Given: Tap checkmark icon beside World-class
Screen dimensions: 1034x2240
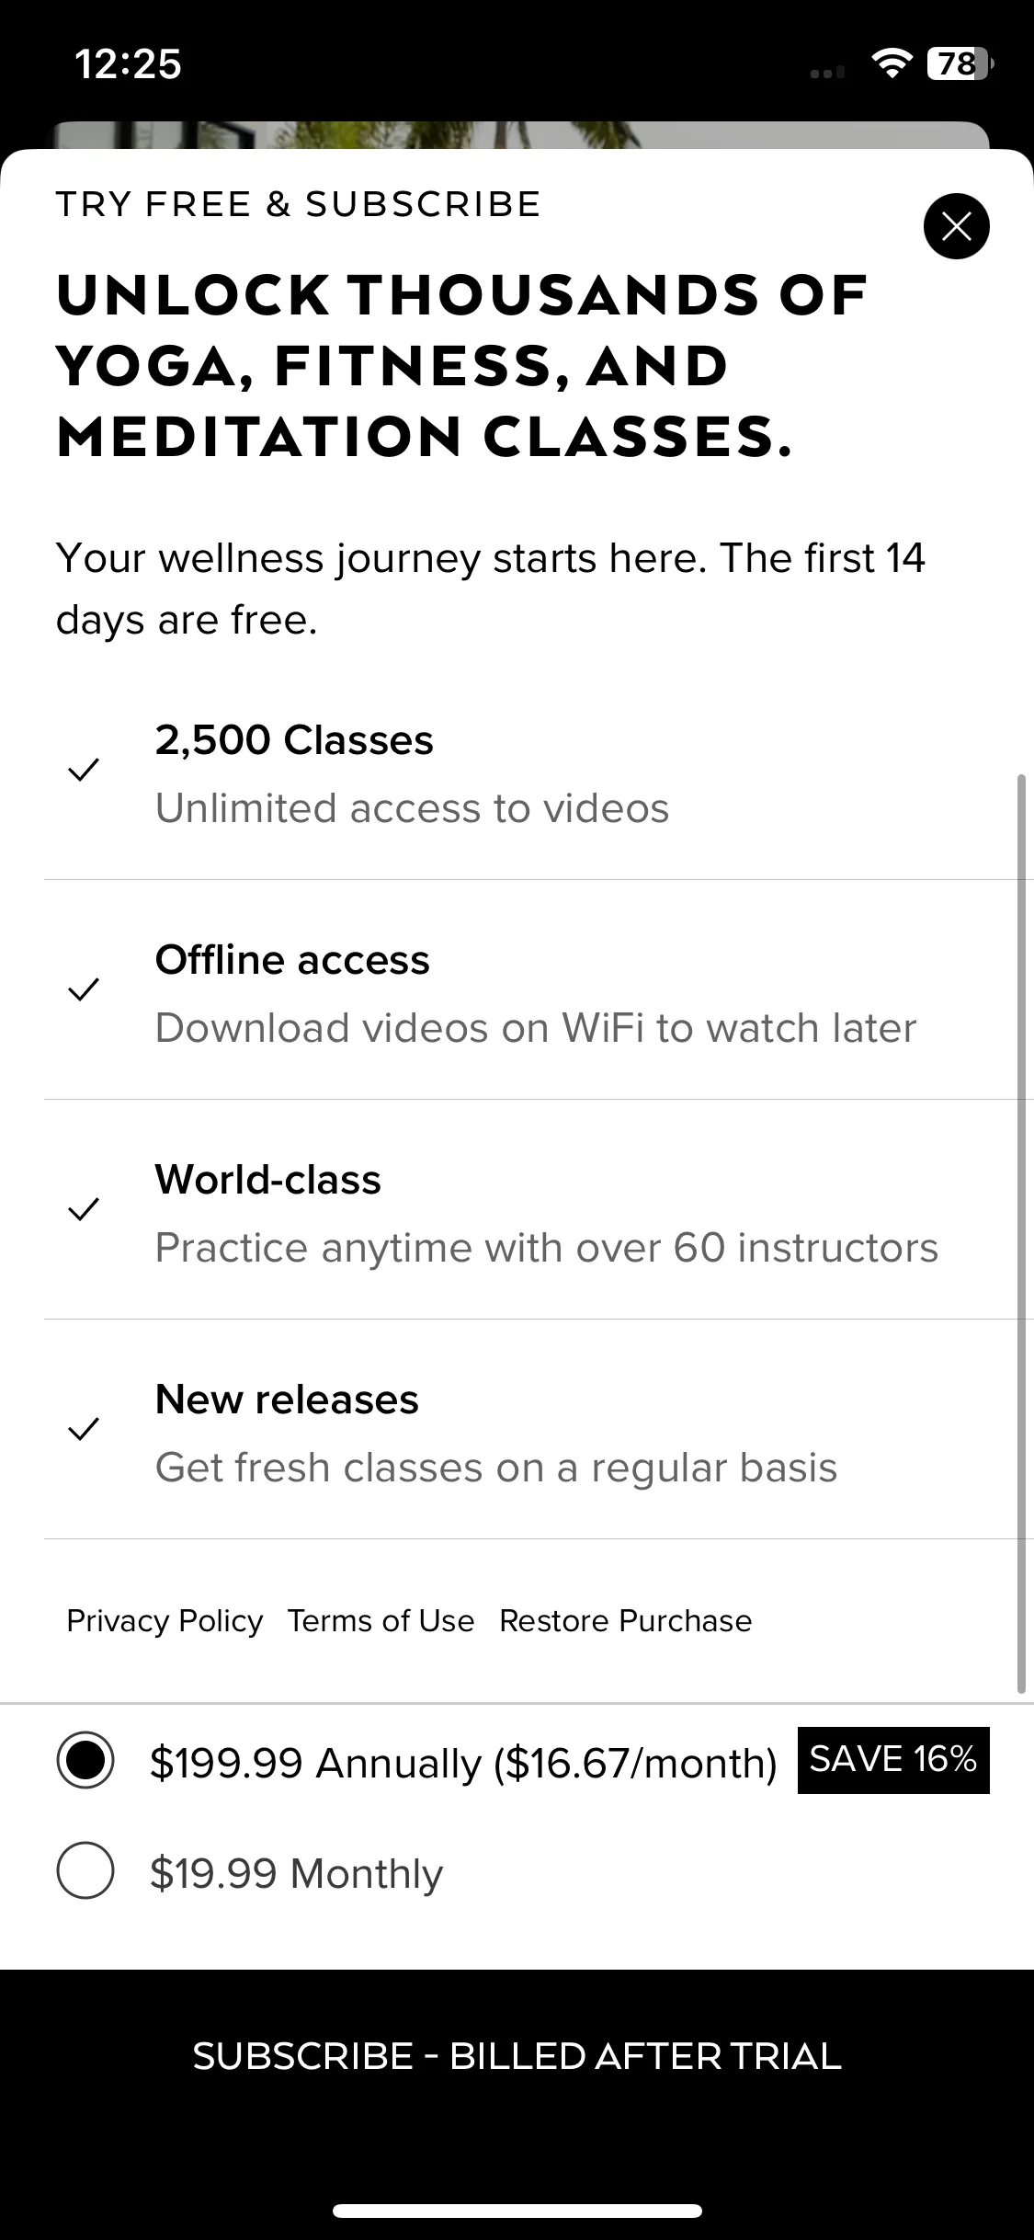Looking at the screenshot, I should [x=84, y=1209].
